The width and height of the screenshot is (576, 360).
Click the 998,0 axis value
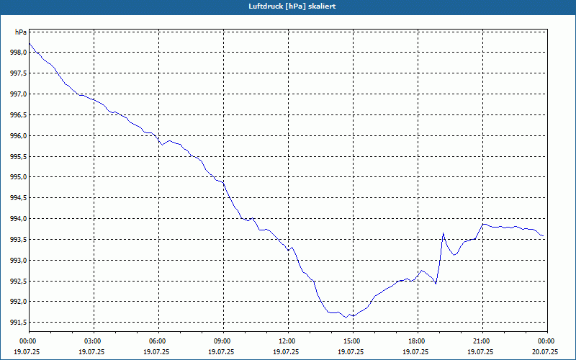[19, 53]
